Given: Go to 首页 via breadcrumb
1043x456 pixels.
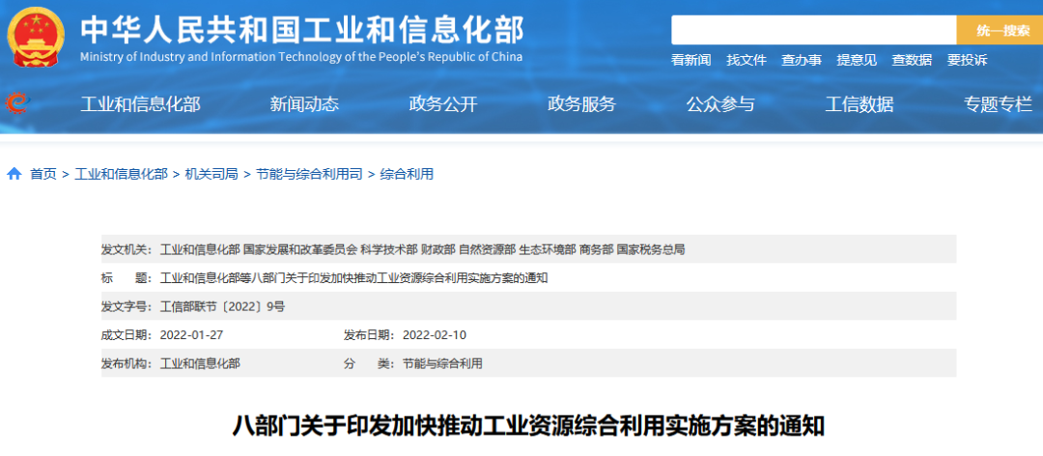Looking at the screenshot, I should coord(43,175).
